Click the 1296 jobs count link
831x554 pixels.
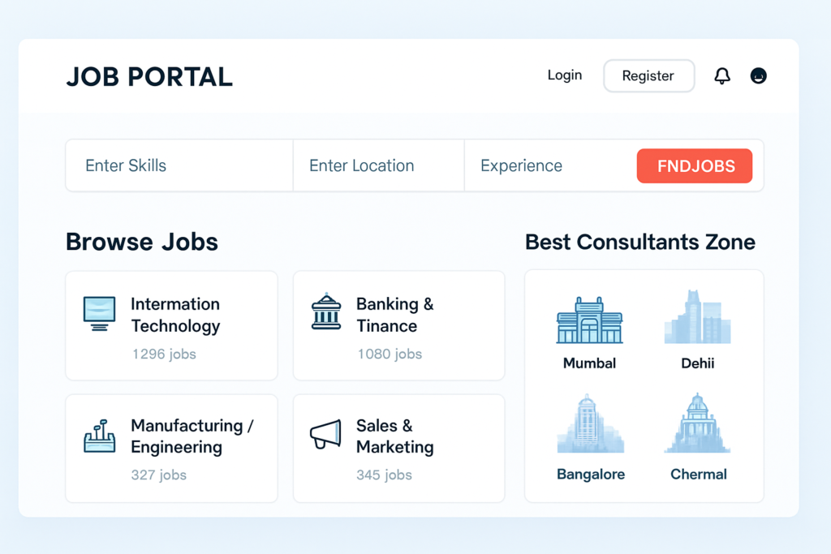(x=164, y=354)
